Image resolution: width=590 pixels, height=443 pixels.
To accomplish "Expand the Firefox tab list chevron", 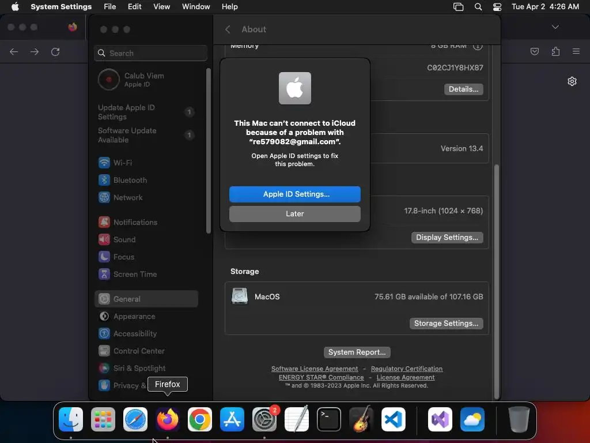I will (555, 27).
